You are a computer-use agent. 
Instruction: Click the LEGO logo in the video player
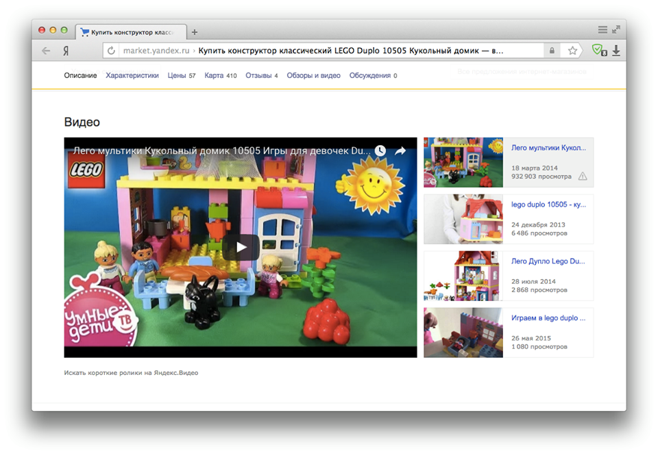(86, 170)
